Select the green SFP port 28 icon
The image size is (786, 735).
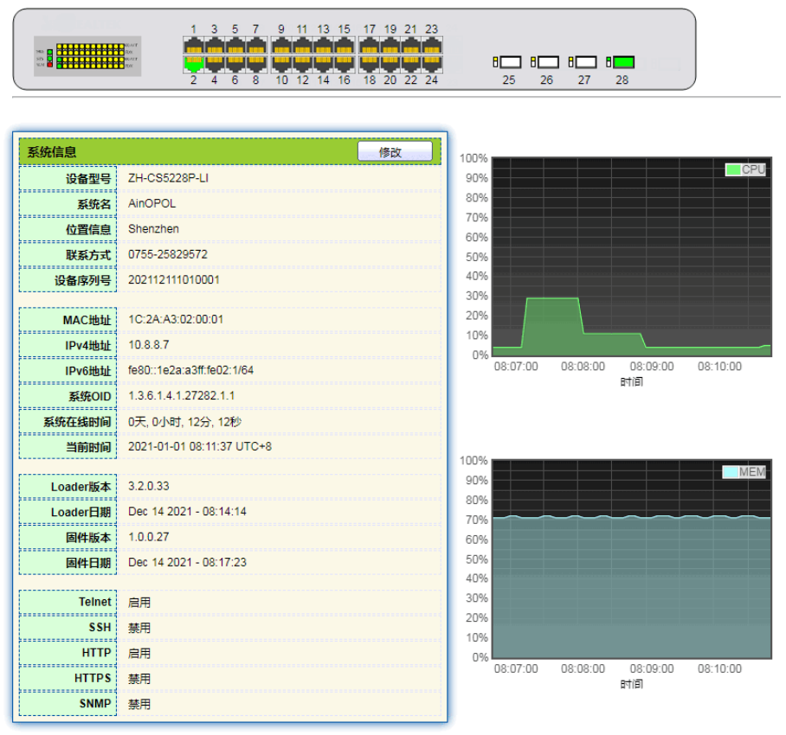(x=623, y=62)
